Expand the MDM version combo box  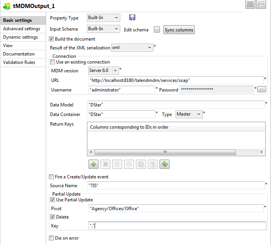pos(115,70)
